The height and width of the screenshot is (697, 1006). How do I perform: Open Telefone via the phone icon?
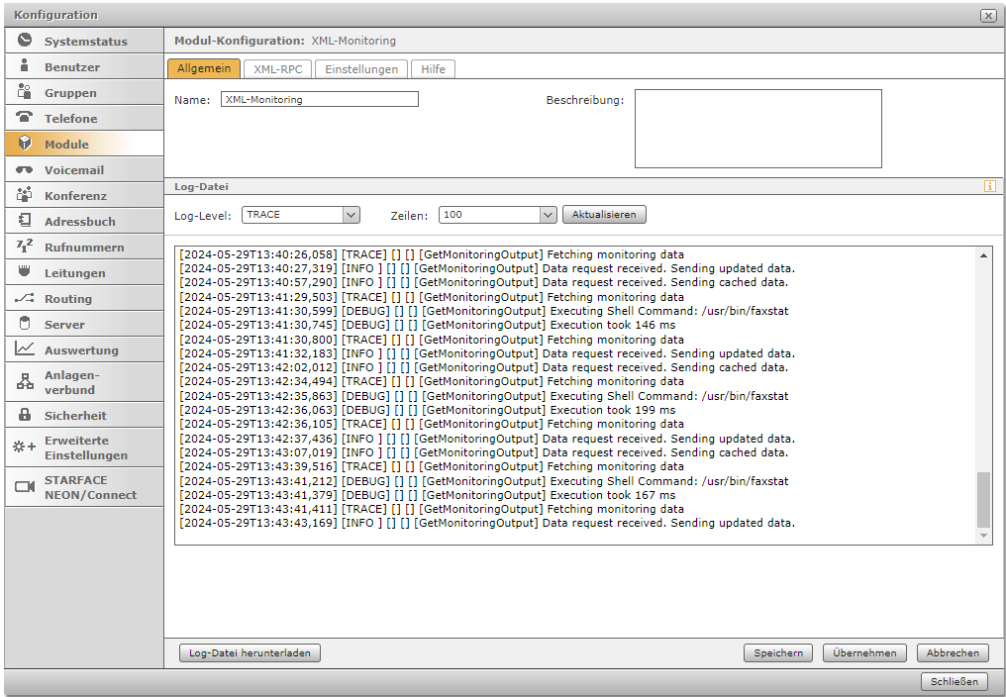tap(25, 118)
